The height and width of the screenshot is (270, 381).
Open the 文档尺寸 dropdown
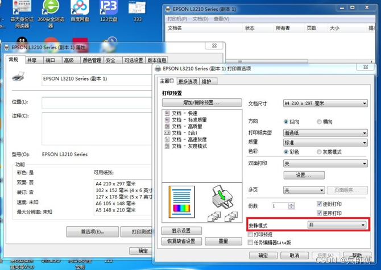click(325, 103)
